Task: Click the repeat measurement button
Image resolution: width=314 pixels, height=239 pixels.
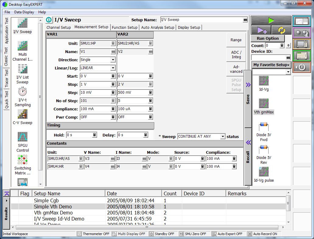Action: coord(281,30)
